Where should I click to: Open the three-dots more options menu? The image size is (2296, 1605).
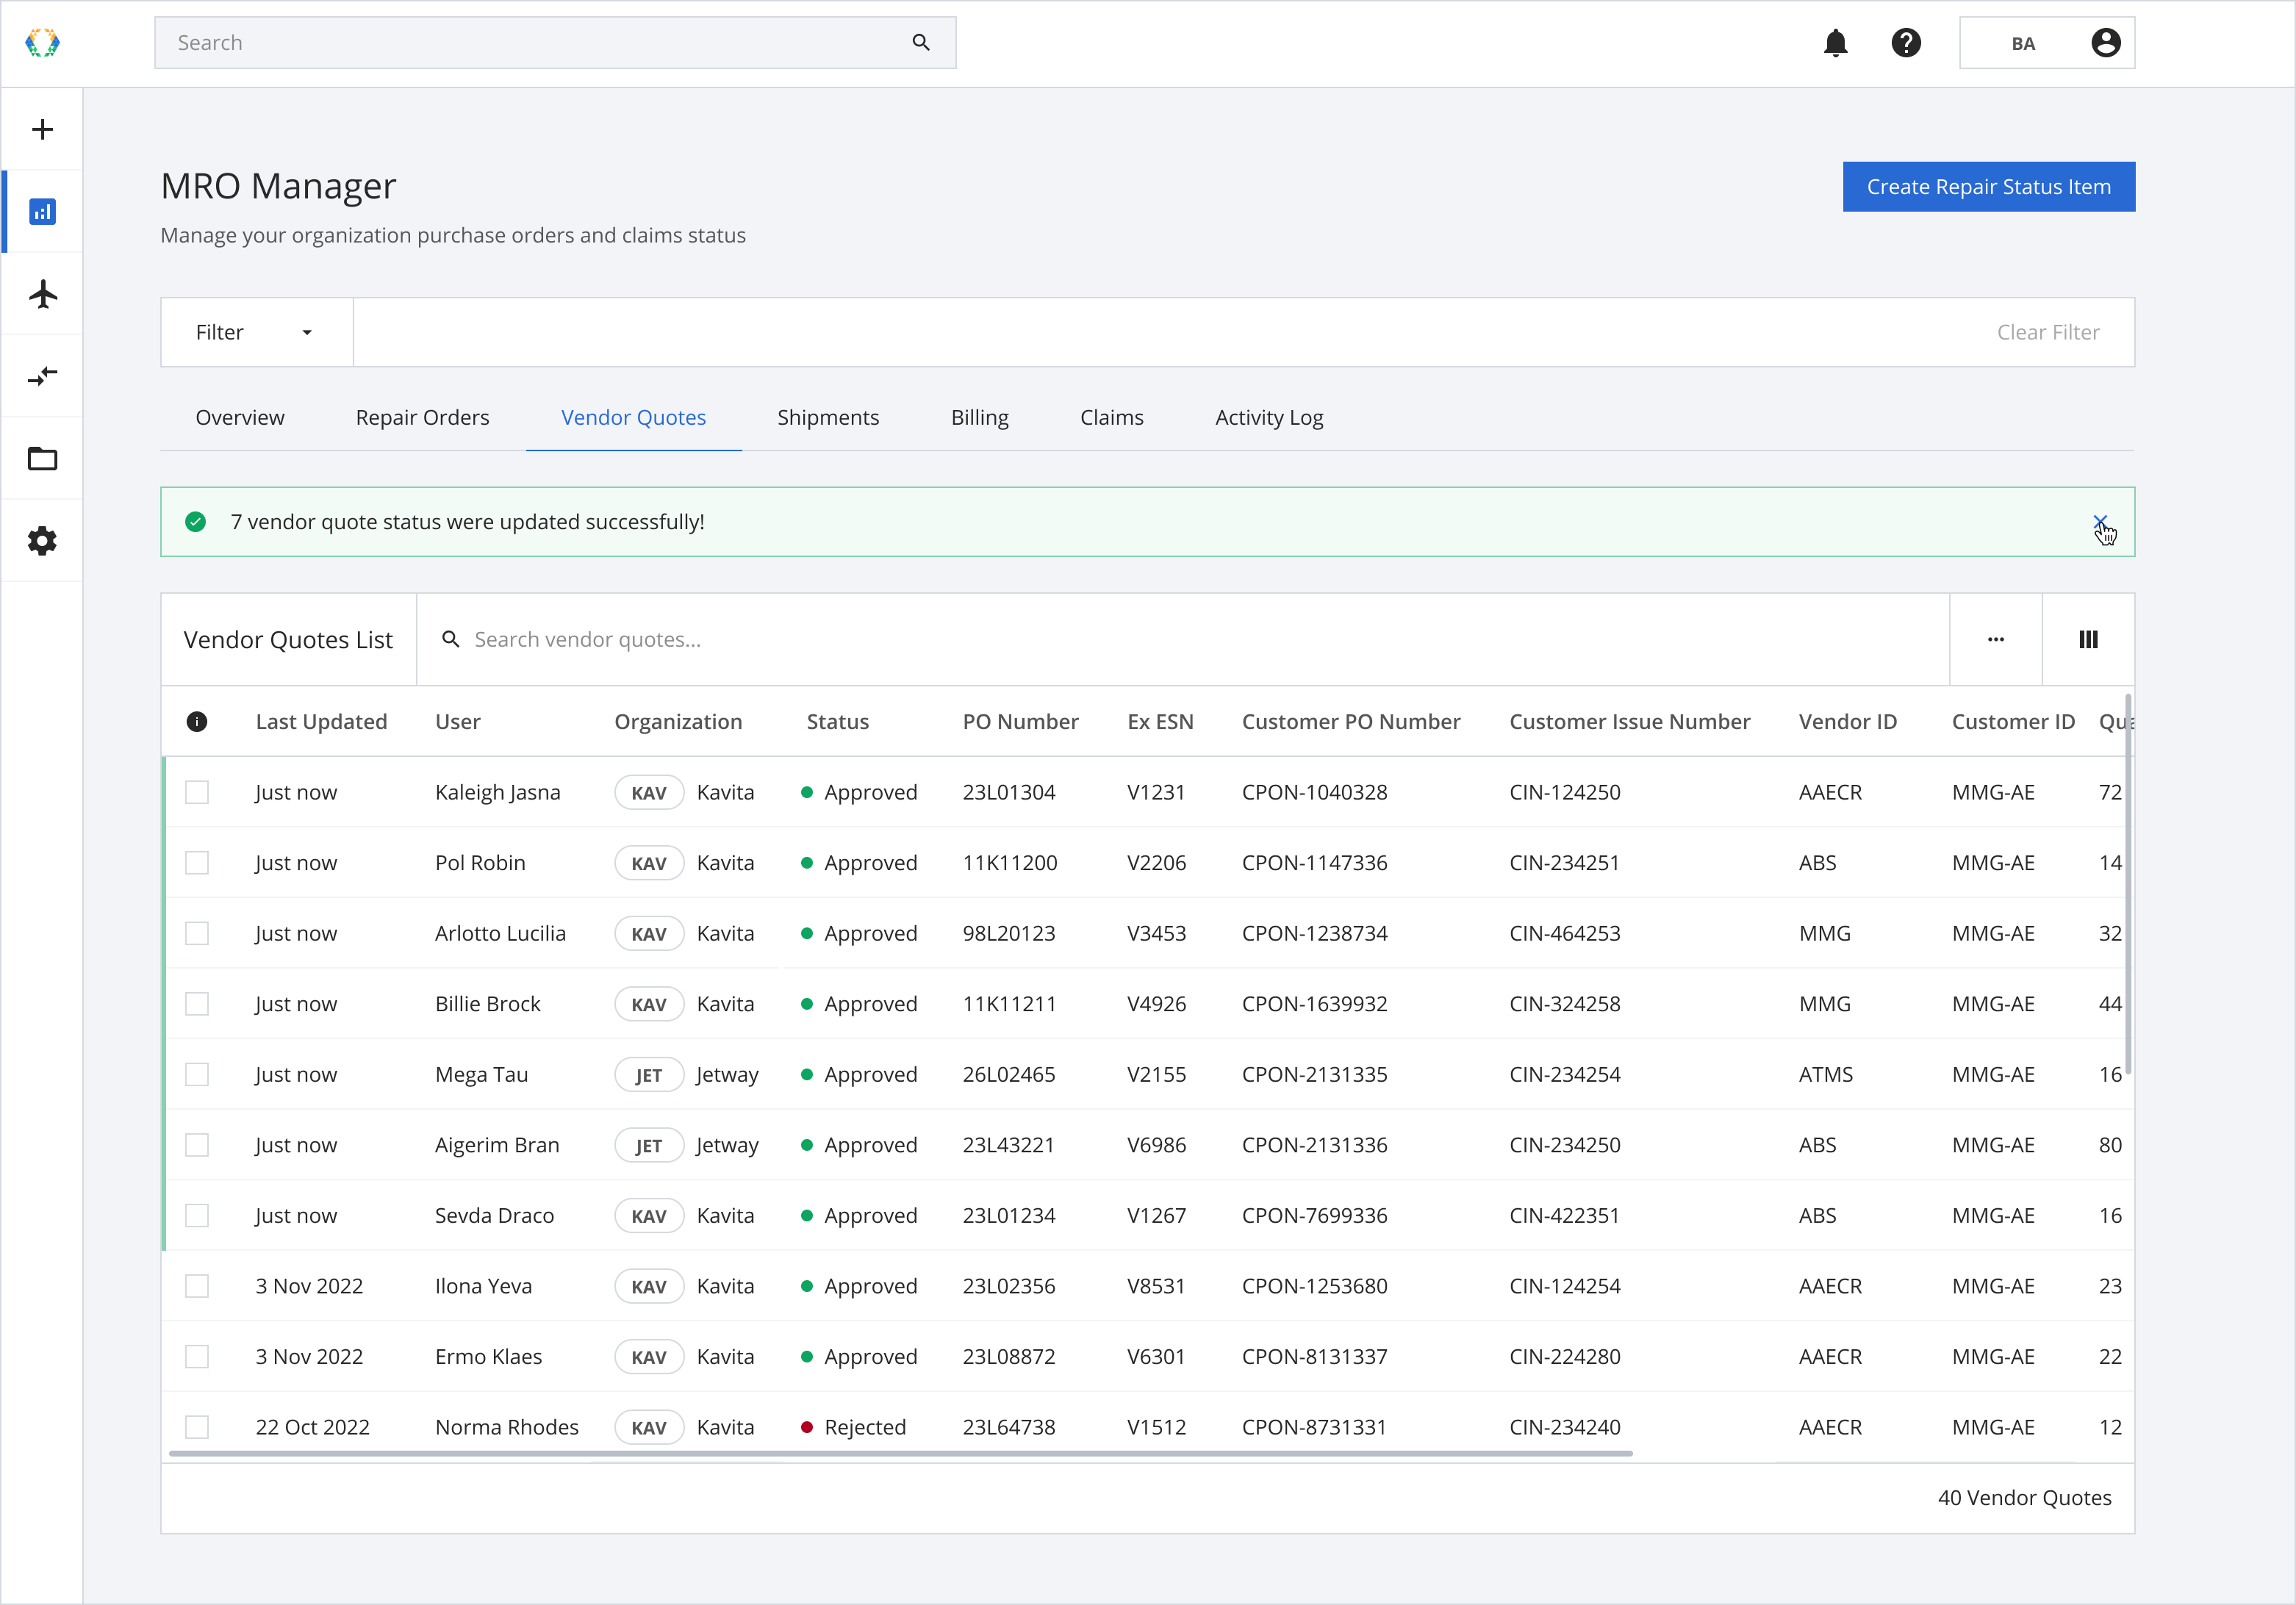pos(1995,639)
